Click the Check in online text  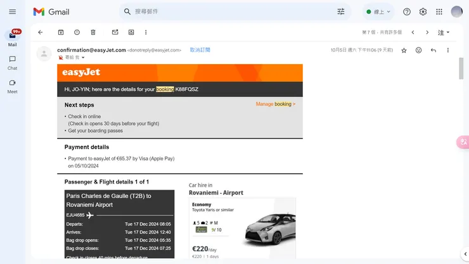pyautogui.click(x=84, y=116)
